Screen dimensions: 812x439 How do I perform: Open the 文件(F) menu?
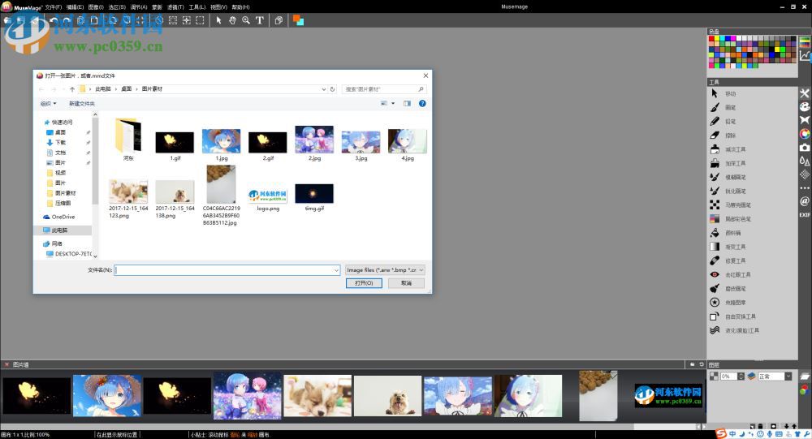pos(53,6)
